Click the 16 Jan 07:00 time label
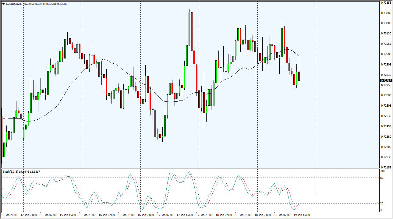Screen dimensions: 393x219 pos(107,215)
